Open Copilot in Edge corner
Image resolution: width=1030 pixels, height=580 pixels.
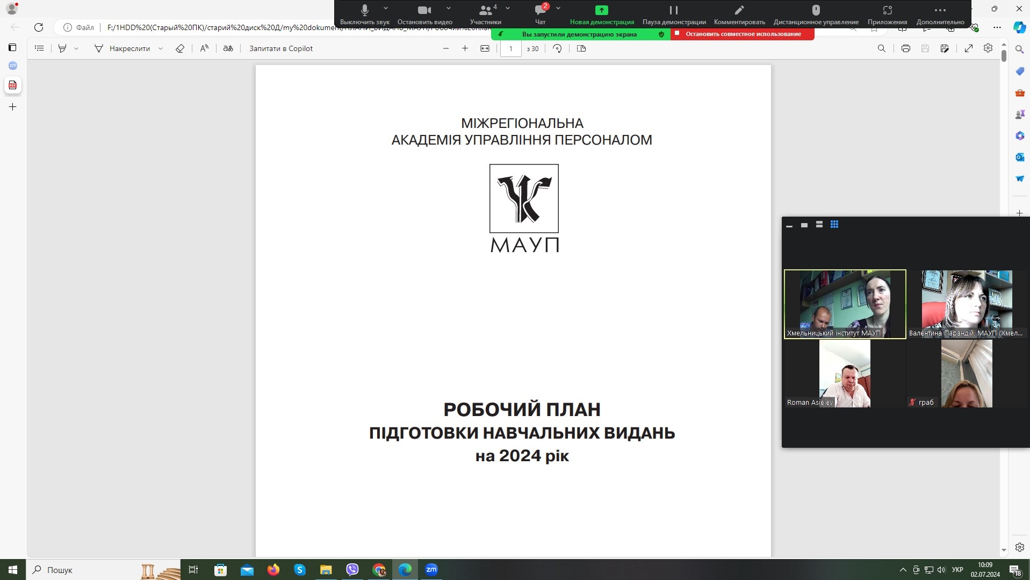tap(1019, 27)
